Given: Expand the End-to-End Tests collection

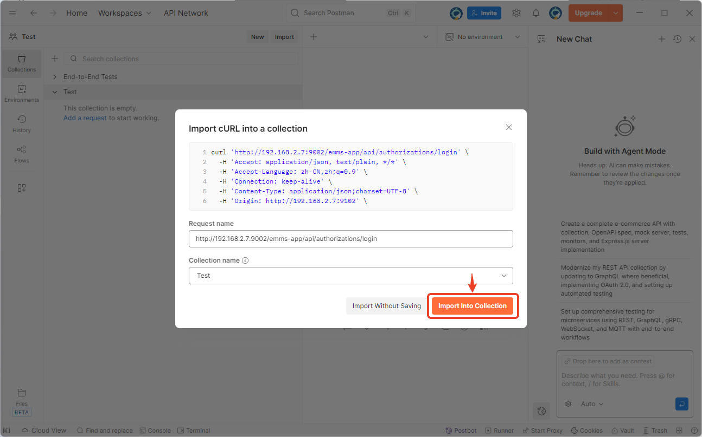Looking at the screenshot, I should click(x=55, y=77).
